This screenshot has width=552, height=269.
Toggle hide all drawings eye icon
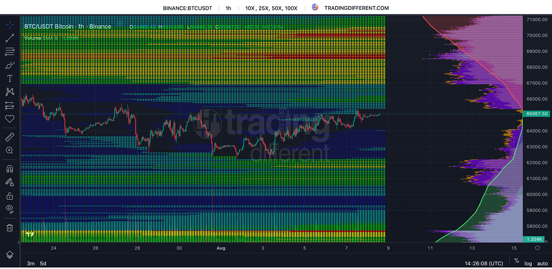[x=9, y=209]
